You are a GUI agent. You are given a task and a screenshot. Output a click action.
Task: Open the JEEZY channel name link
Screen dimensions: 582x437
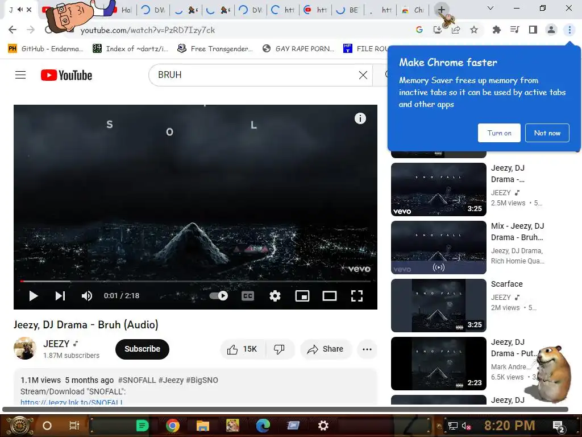56,344
